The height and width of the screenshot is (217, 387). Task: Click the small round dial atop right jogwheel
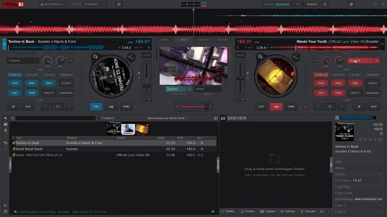click(296, 57)
